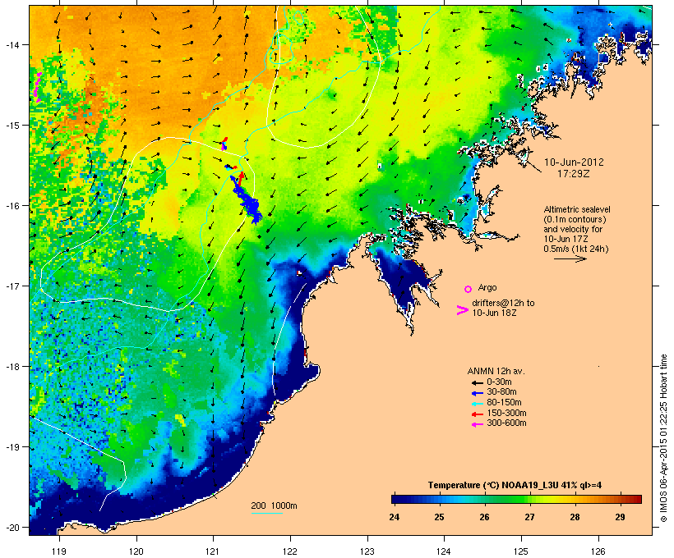Click the blue 30-80m arrow in ANMN legend
The image size is (674, 558).
click(478, 393)
